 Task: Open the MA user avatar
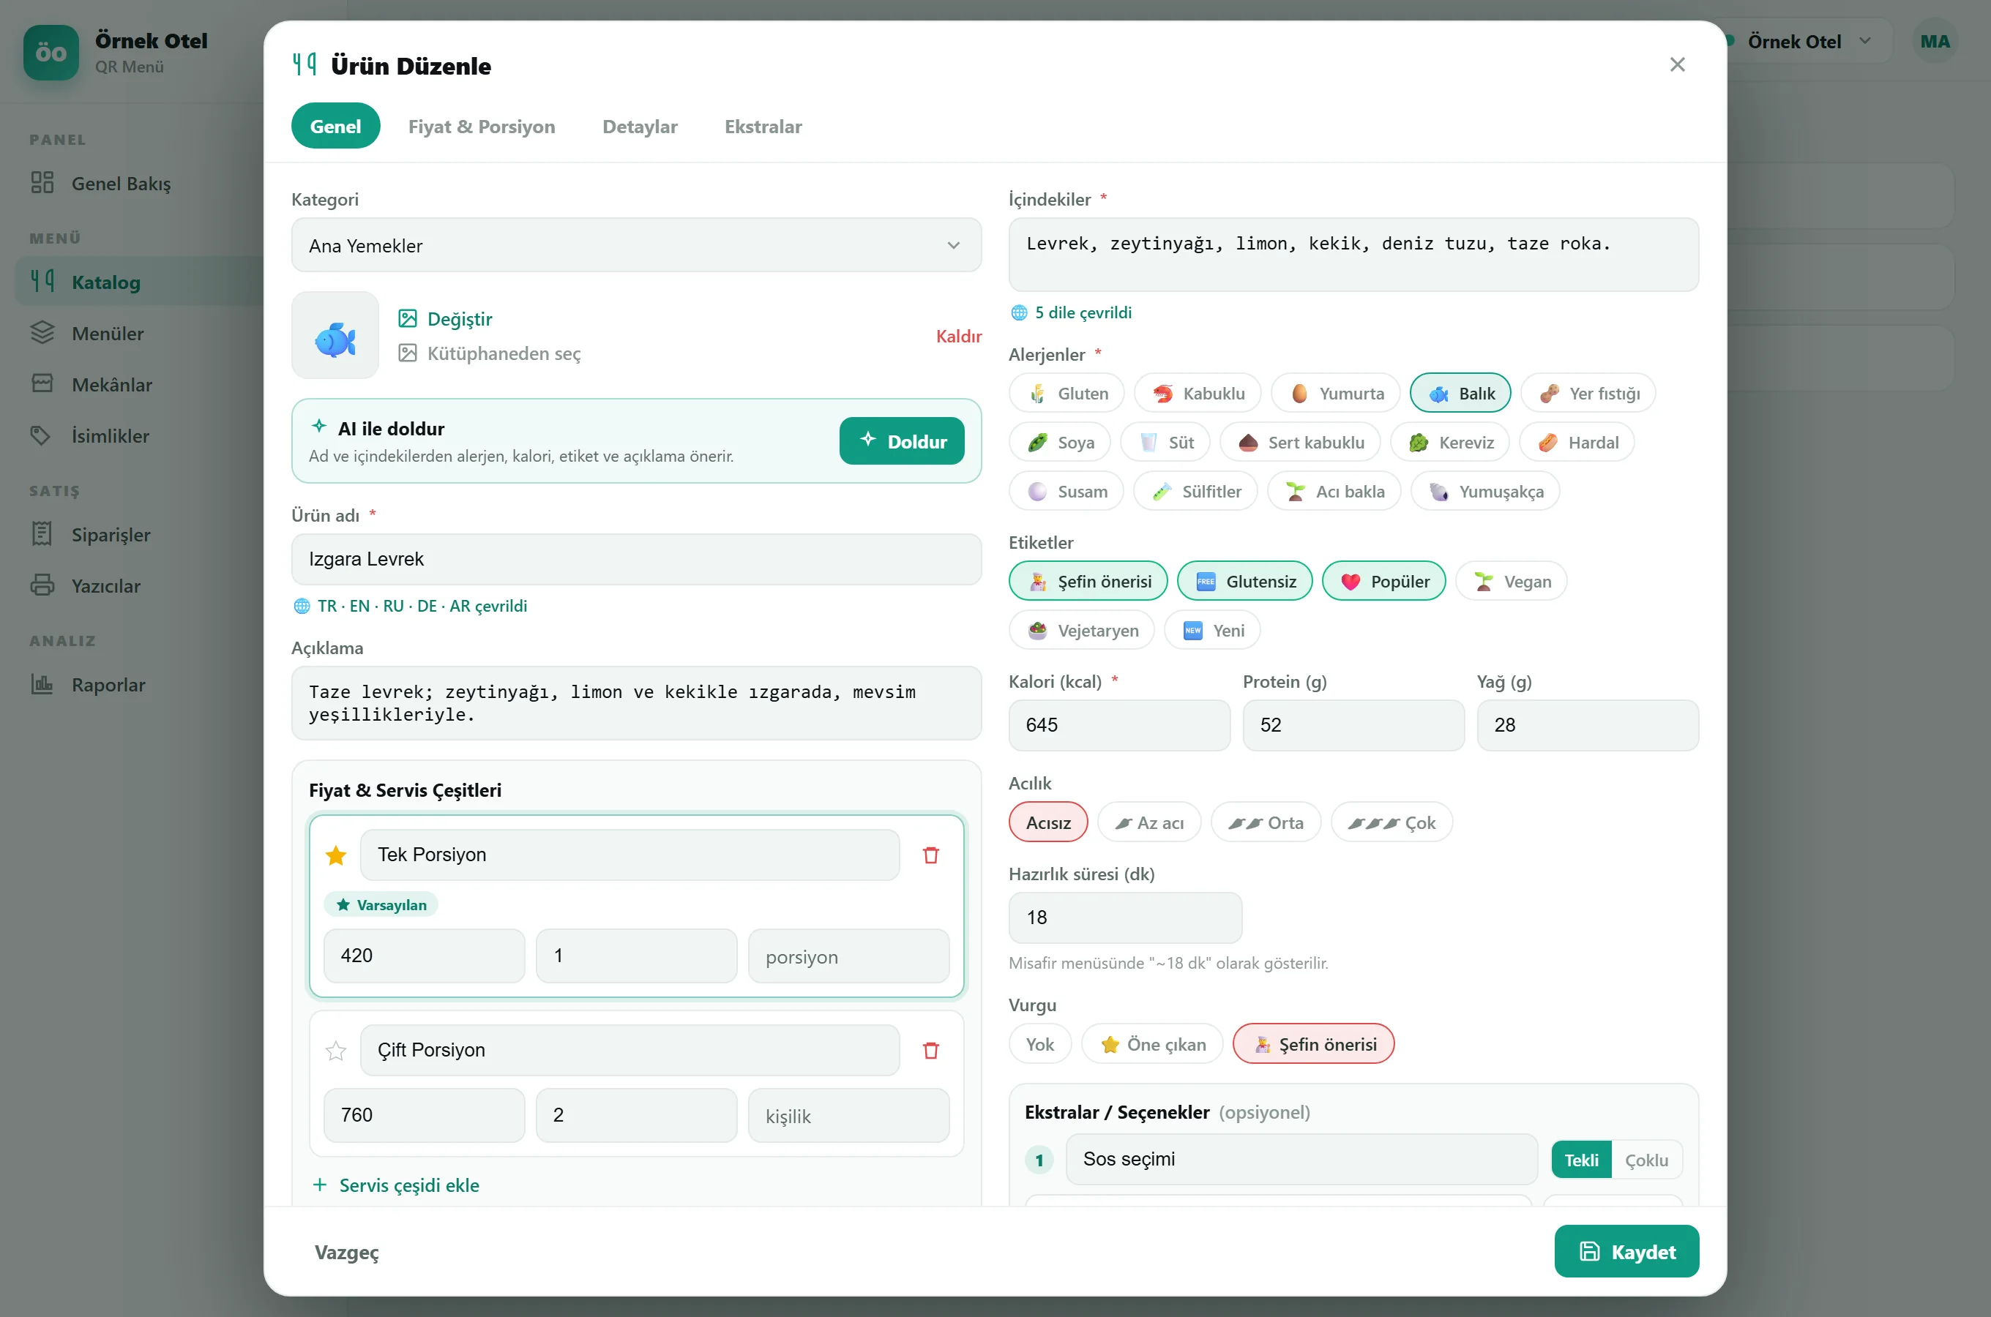pyautogui.click(x=1935, y=41)
